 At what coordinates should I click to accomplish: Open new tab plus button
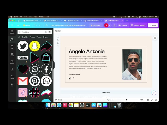click(127, 21)
